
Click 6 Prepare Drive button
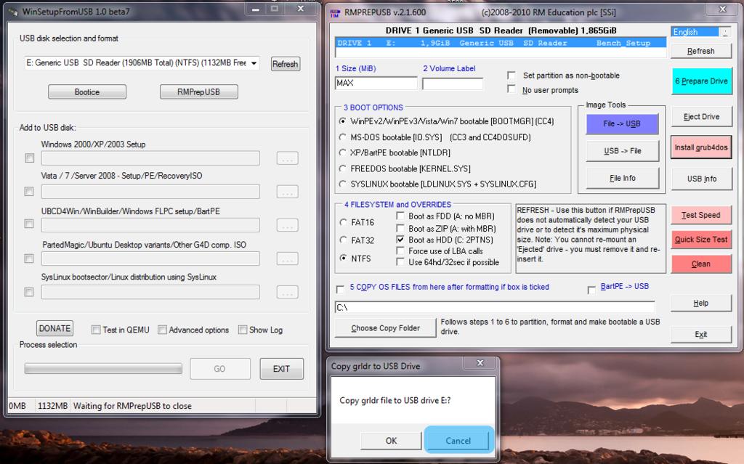coord(701,81)
